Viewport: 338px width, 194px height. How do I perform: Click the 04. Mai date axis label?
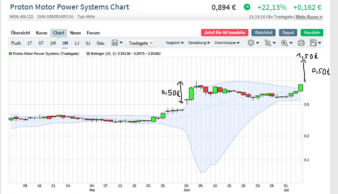(92, 187)
